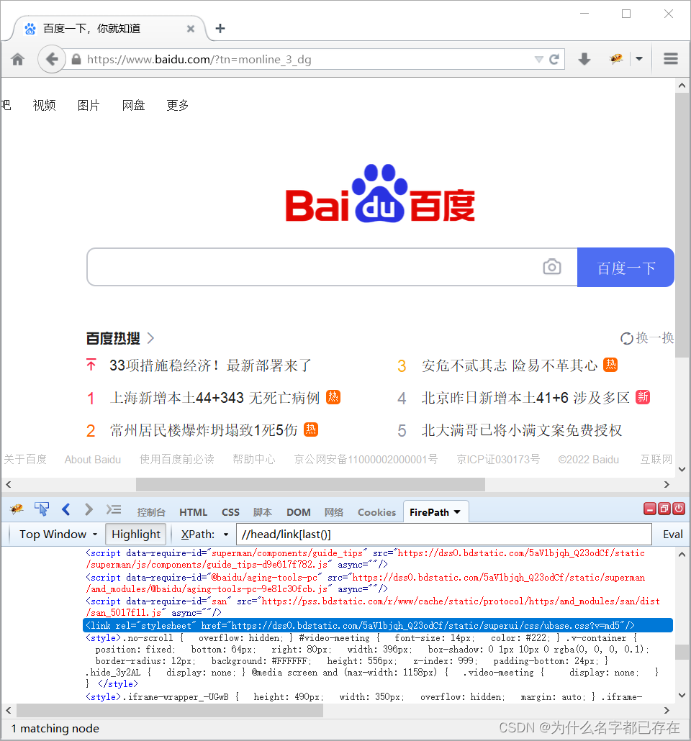This screenshot has height=741, width=691.
Task: Click the camera image-search icon
Action: pos(552,267)
